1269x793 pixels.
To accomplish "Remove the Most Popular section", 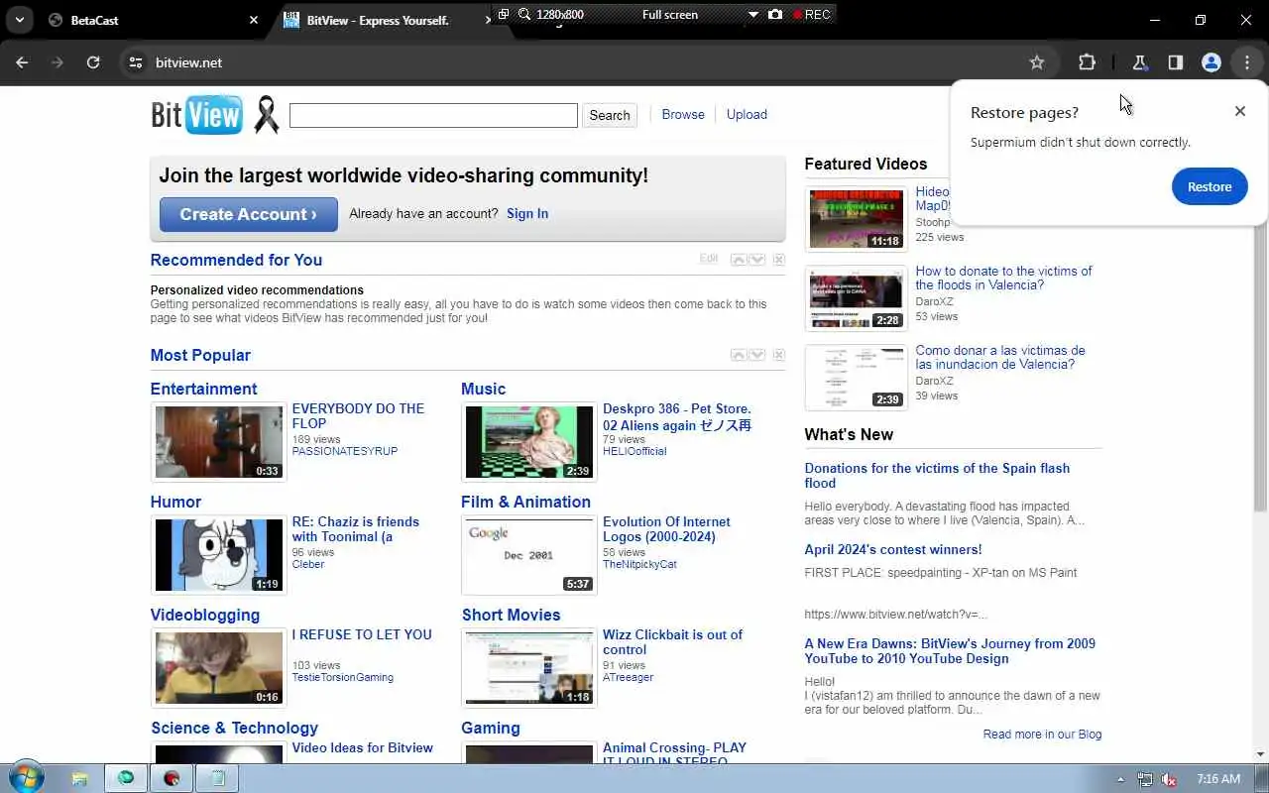I will click(779, 355).
